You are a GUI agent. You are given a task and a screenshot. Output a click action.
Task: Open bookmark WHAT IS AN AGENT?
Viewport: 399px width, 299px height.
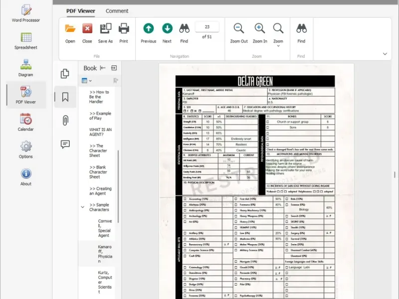click(x=101, y=132)
